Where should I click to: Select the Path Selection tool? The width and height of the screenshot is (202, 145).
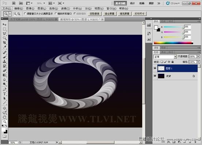click(4, 98)
